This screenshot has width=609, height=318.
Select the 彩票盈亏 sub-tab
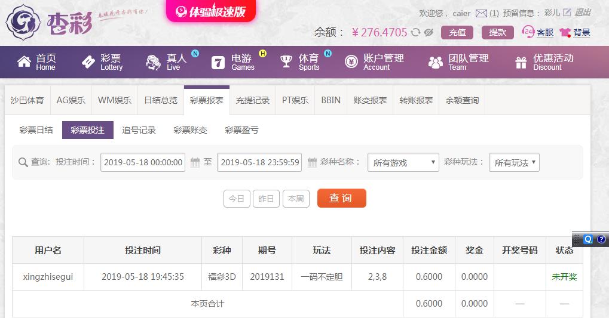[x=241, y=130]
